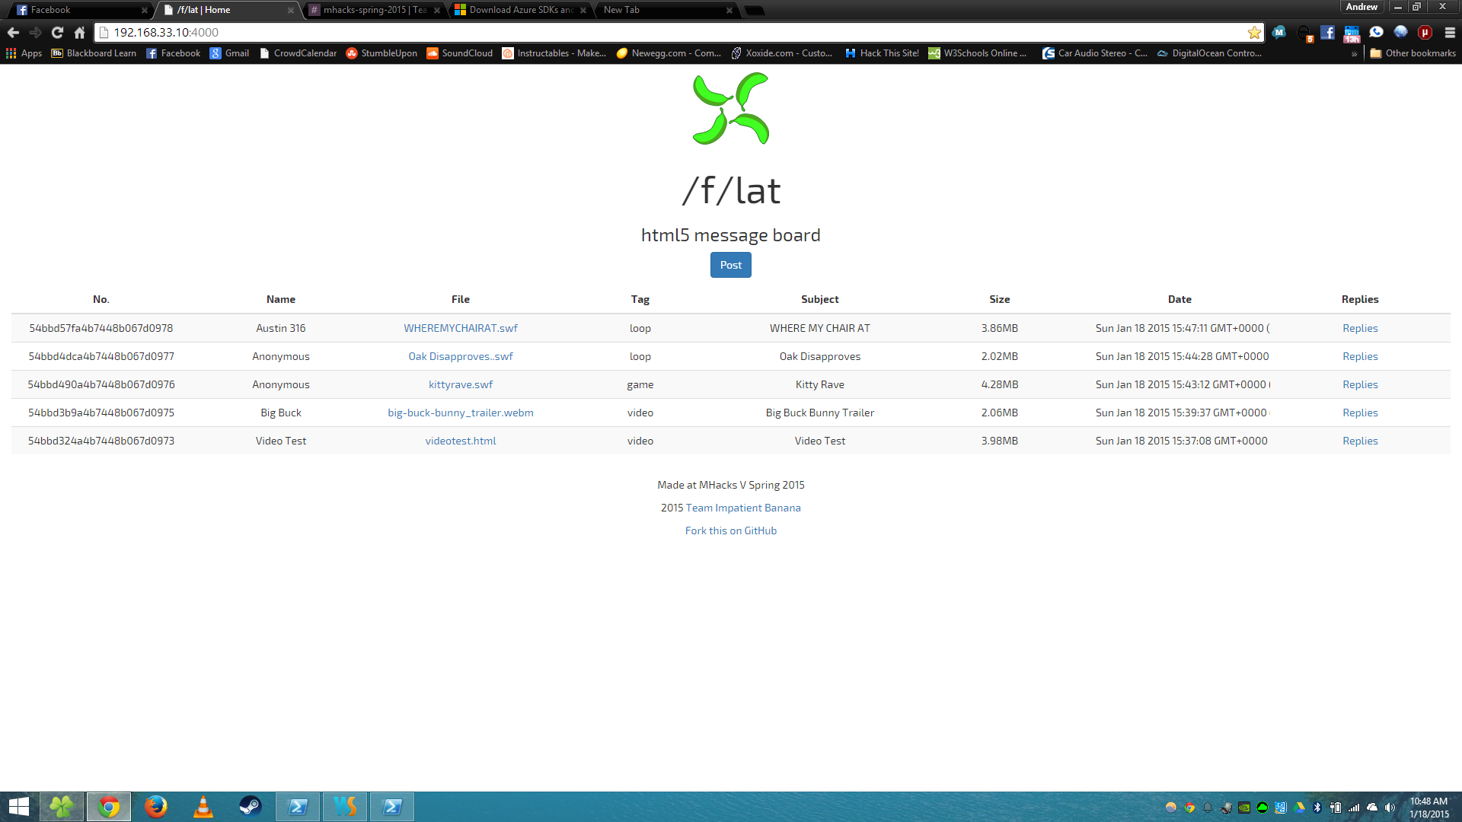The width and height of the screenshot is (1462, 822).
Task: Open the Other bookmarks folder
Action: point(1413,53)
